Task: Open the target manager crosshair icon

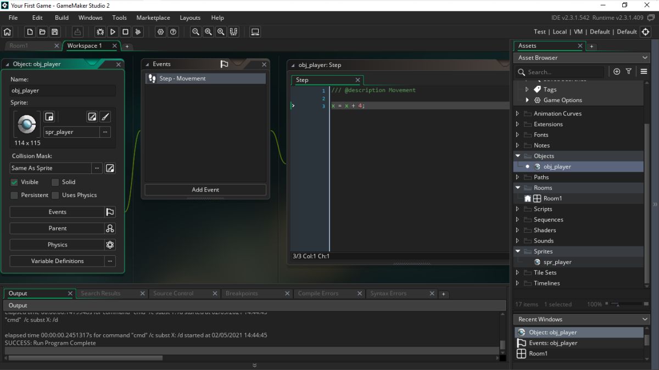Action: click(646, 32)
